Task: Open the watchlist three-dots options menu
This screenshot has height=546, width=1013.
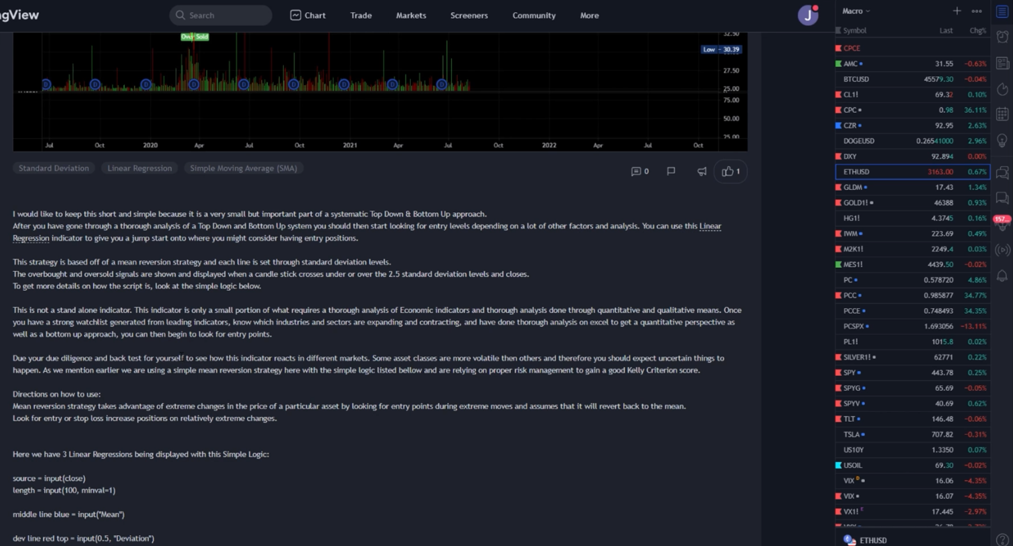Action: pyautogui.click(x=977, y=11)
